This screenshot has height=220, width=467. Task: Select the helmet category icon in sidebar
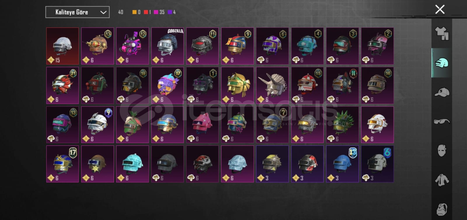coord(442,63)
